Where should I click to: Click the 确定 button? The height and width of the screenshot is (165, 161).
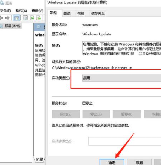[x=112, y=162]
